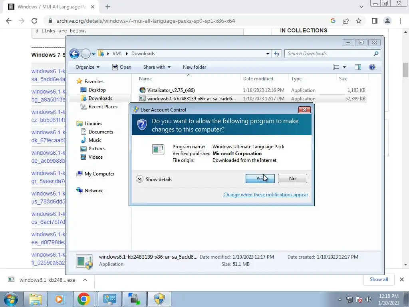Reload the archive.org page
The width and height of the screenshot is (409, 307).
tap(34, 21)
